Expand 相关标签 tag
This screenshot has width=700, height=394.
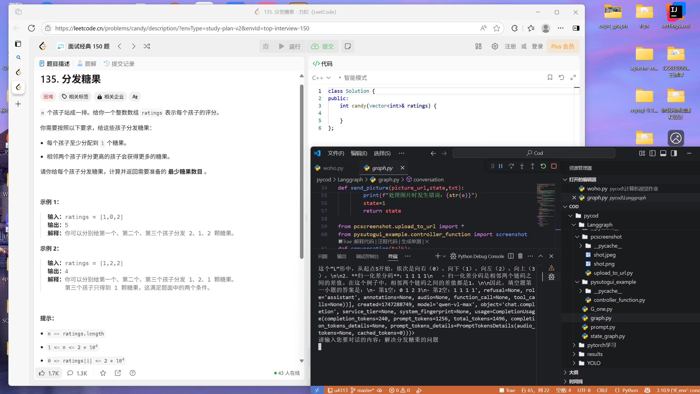[x=75, y=97]
